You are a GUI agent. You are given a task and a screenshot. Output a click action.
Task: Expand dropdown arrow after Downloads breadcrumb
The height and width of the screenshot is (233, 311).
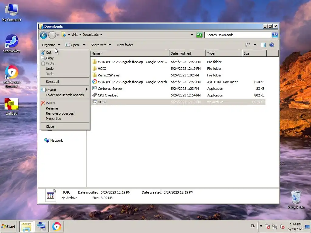pyautogui.click(x=101, y=35)
